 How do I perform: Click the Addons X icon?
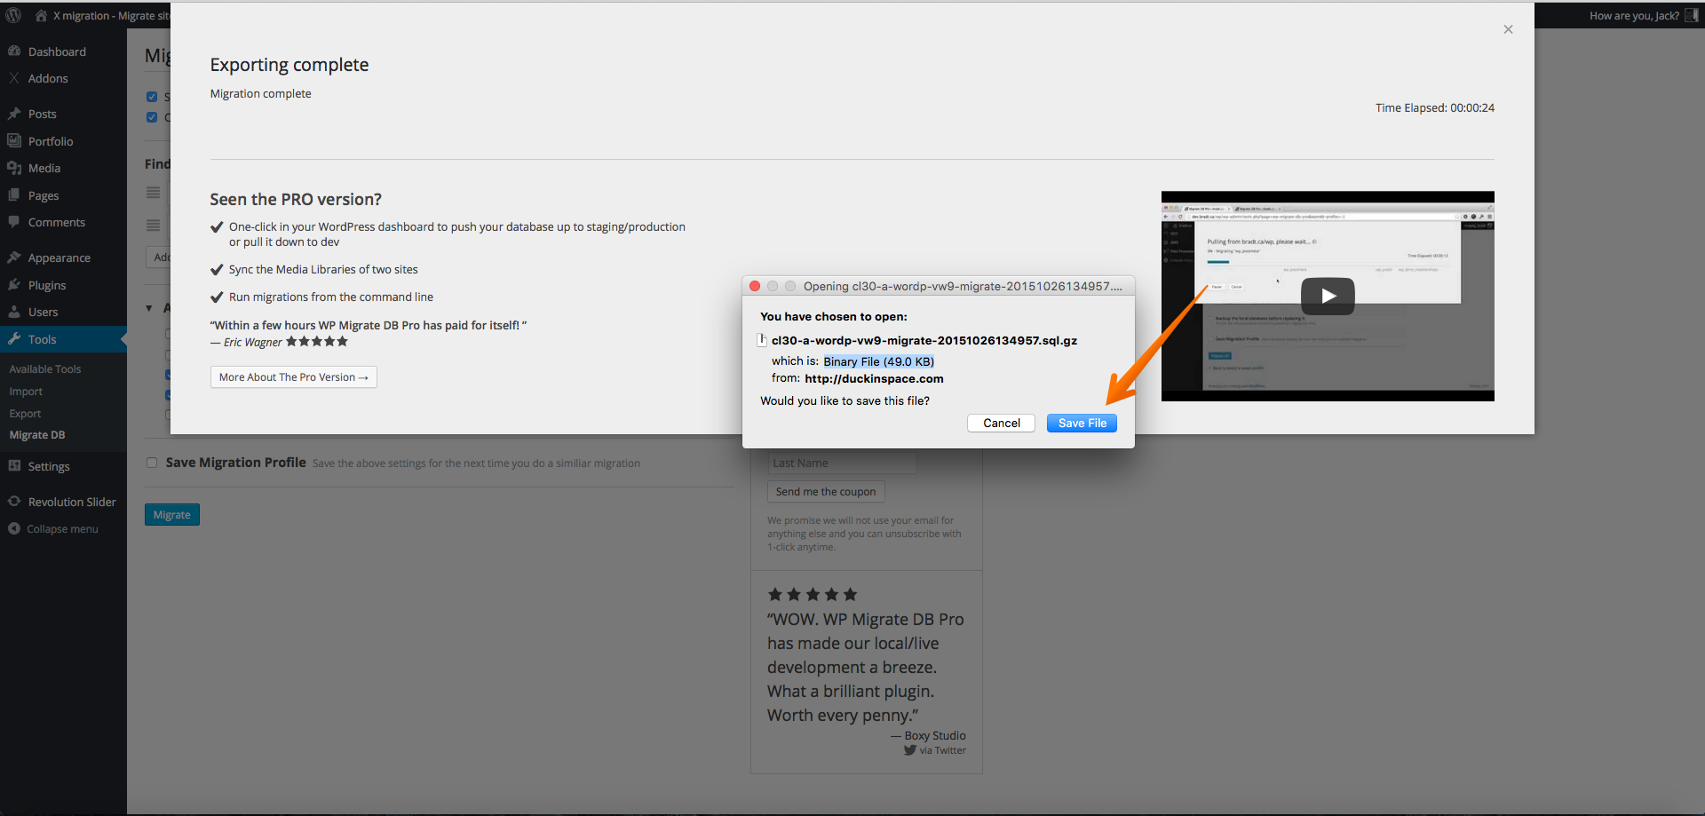point(14,78)
